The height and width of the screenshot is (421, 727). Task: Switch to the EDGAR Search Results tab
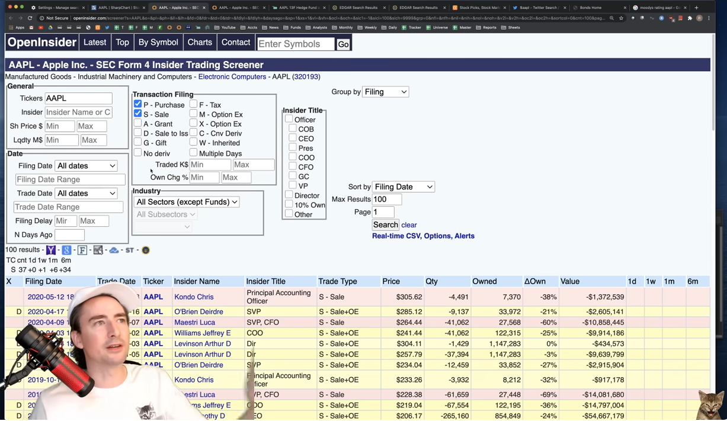coord(358,8)
